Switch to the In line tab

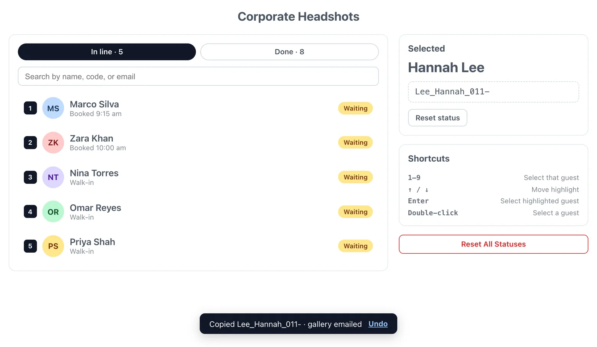coord(107,52)
